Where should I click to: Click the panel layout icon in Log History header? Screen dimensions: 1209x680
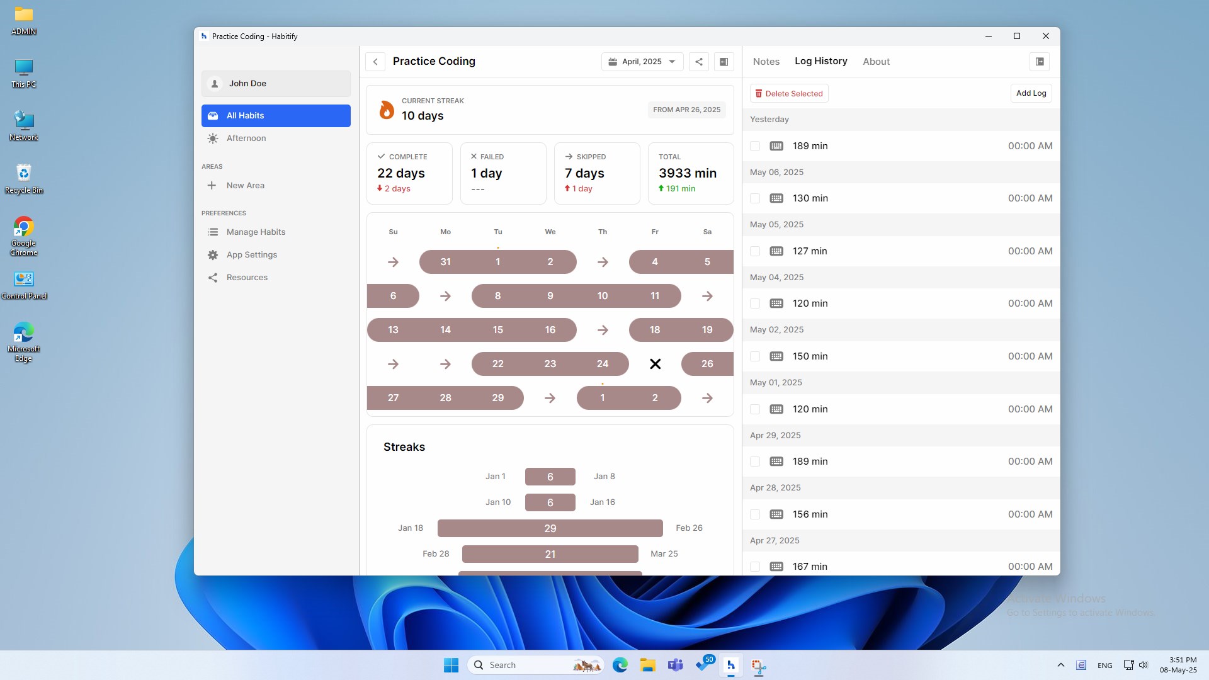click(1040, 62)
